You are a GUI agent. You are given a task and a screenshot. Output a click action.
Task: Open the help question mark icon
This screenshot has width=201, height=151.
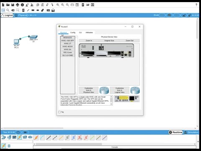click(196, 5)
